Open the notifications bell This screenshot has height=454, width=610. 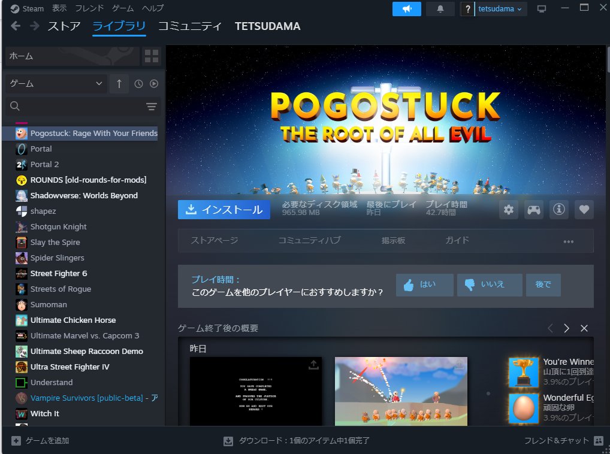tap(440, 8)
